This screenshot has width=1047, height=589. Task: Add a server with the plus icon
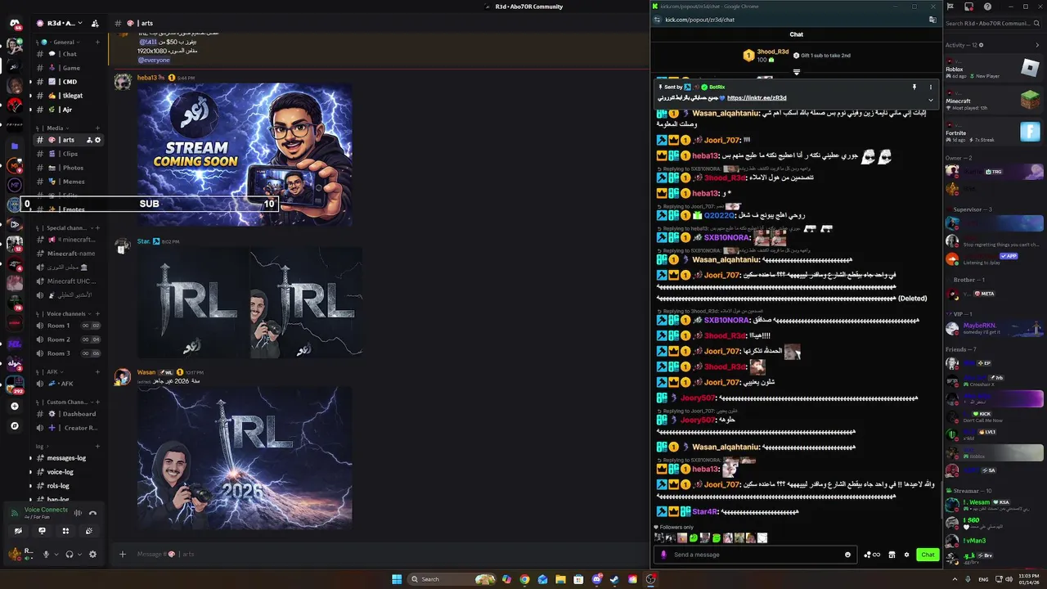tap(15, 406)
